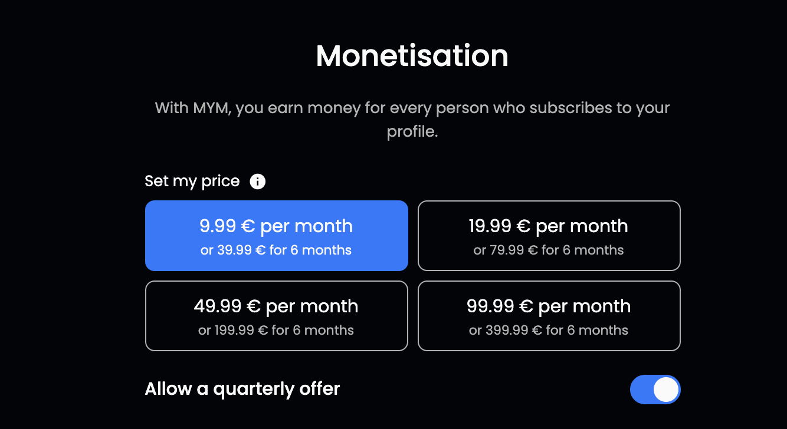
Task: Click the white knob of the quarterly switch
Action: pyautogui.click(x=665, y=390)
